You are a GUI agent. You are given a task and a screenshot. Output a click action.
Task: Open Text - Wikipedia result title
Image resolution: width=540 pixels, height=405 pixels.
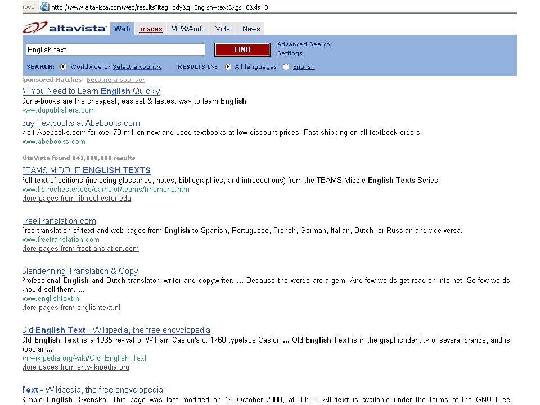coord(93,389)
